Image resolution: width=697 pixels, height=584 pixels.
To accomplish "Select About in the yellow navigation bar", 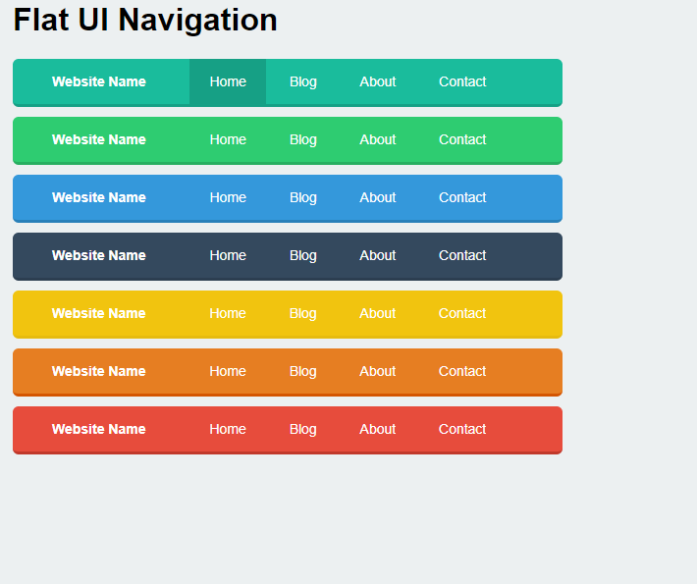I will tap(377, 313).
